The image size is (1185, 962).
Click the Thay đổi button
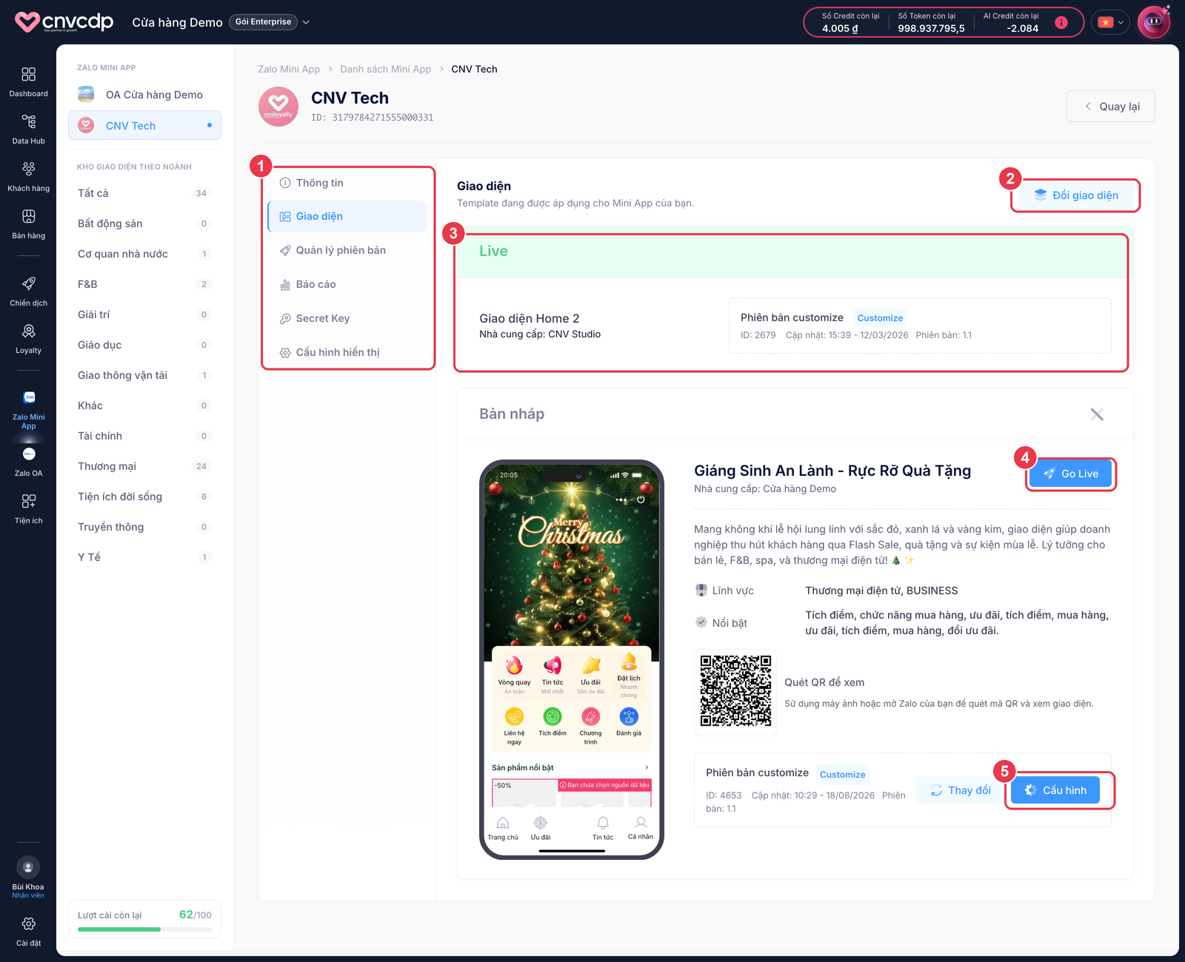(961, 790)
